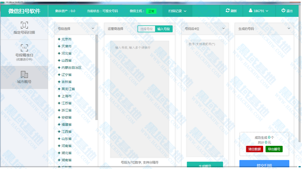Expand the 上海市 plus icon

59,96
